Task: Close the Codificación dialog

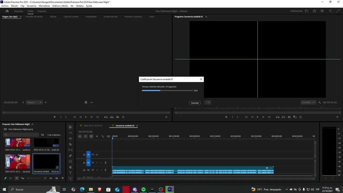Action: (x=201, y=79)
